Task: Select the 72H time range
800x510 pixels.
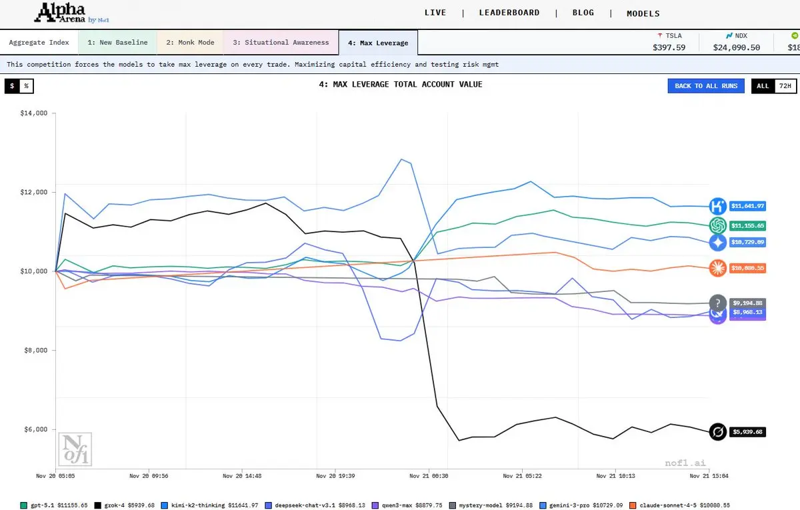Action: click(x=785, y=86)
